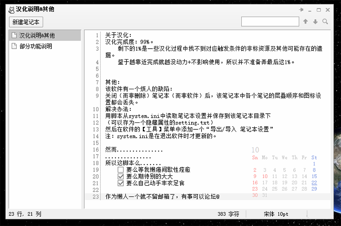Check the 要么等我懒癌间歇性痊愈 checkbox
The width and height of the screenshot is (341, 226).
pyautogui.click(x=120, y=169)
